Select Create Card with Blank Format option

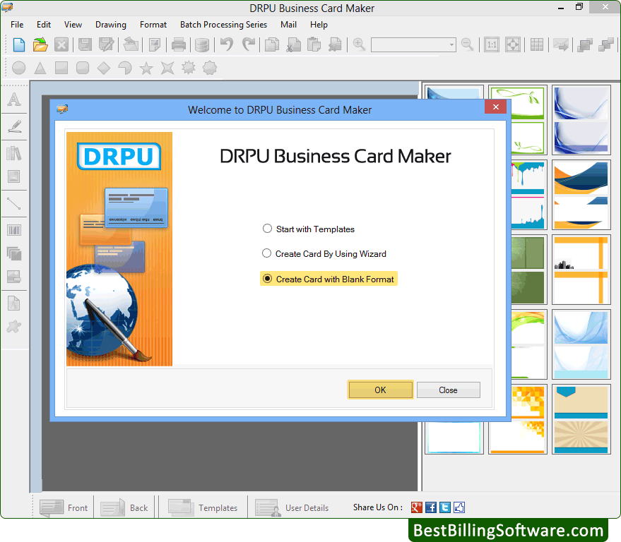click(x=329, y=279)
